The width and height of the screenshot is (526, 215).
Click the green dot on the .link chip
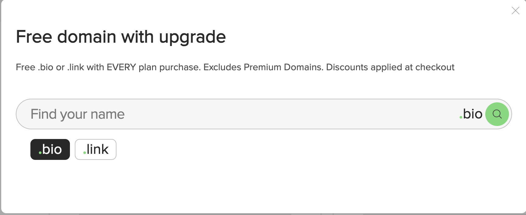tap(85, 153)
